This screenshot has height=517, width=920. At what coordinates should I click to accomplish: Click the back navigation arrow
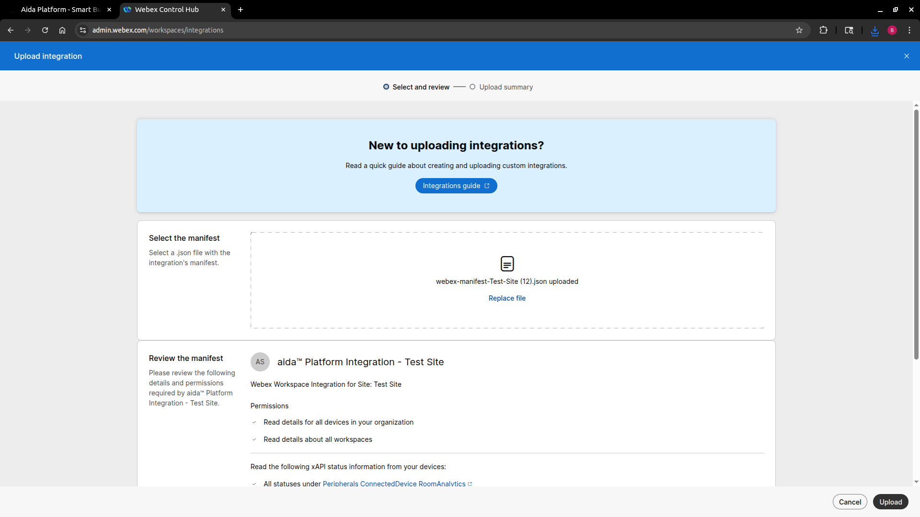tap(11, 30)
